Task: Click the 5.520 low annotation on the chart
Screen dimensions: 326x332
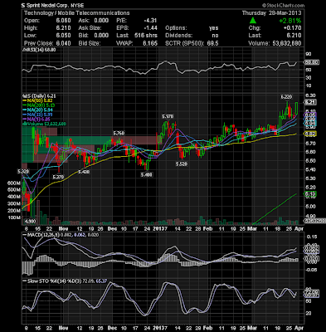Action: pos(182,164)
